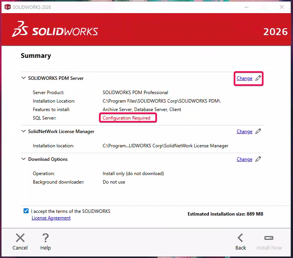Uncheck the accept SOLIDWORKS terms checkbox
The width and height of the screenshot is (293, 258).
coord(26,211)
